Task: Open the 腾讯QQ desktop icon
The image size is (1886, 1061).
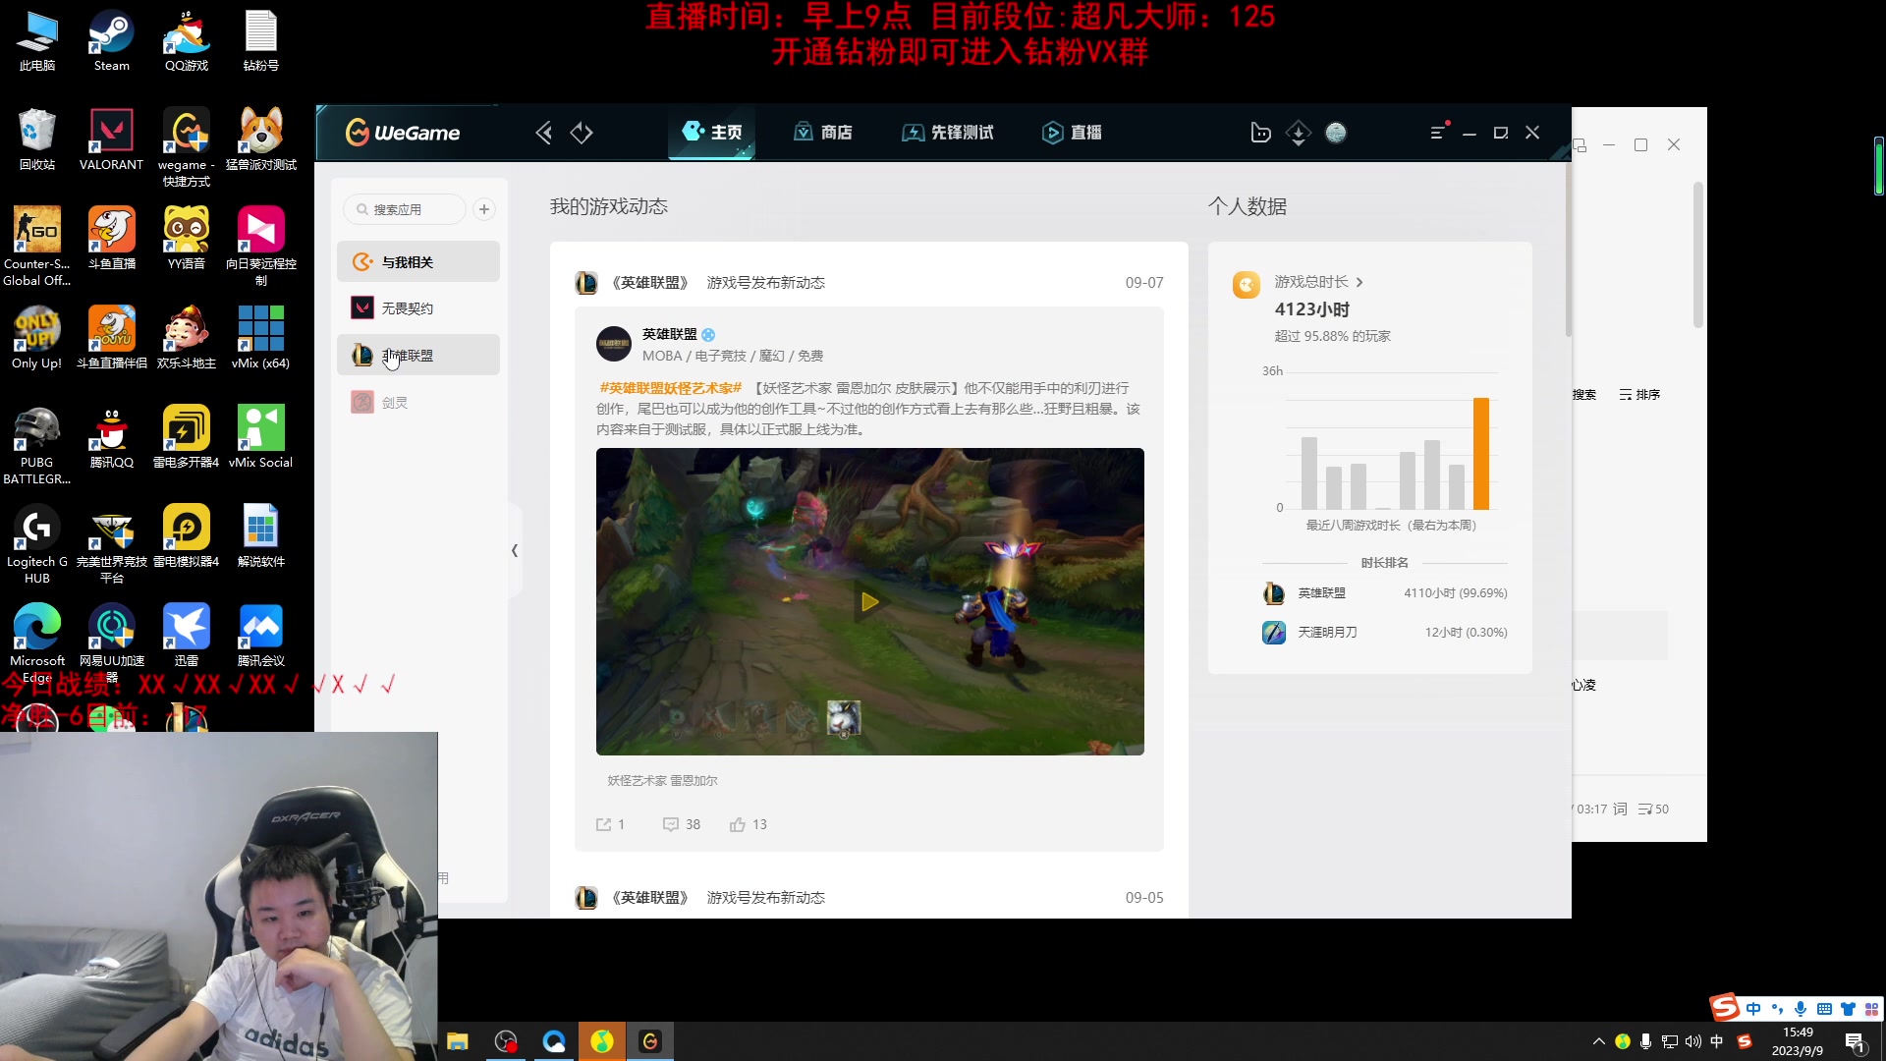Action: (112, 437)
